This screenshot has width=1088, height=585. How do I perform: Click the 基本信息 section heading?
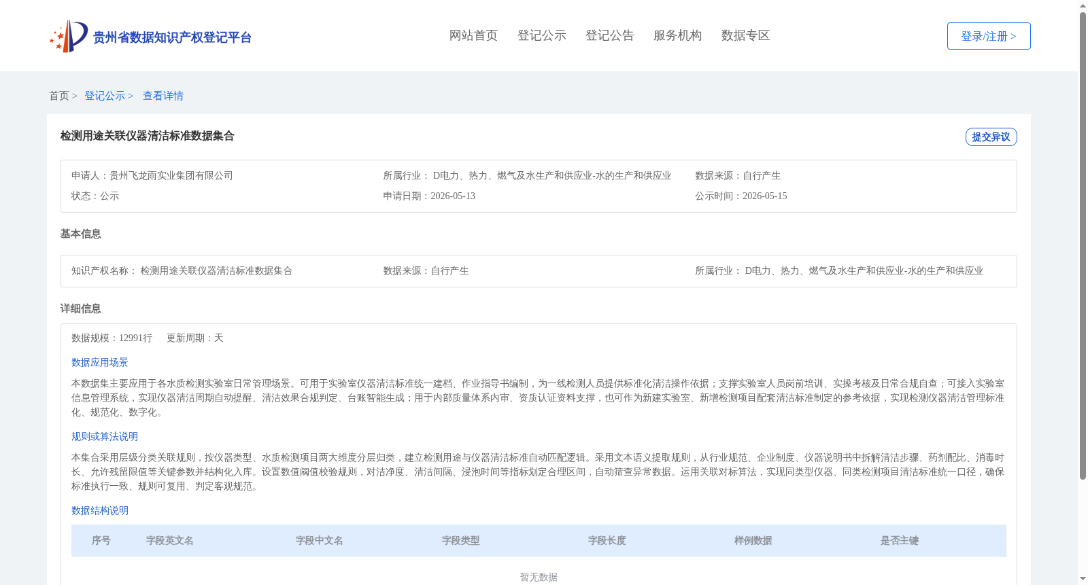tap(81, 234)
